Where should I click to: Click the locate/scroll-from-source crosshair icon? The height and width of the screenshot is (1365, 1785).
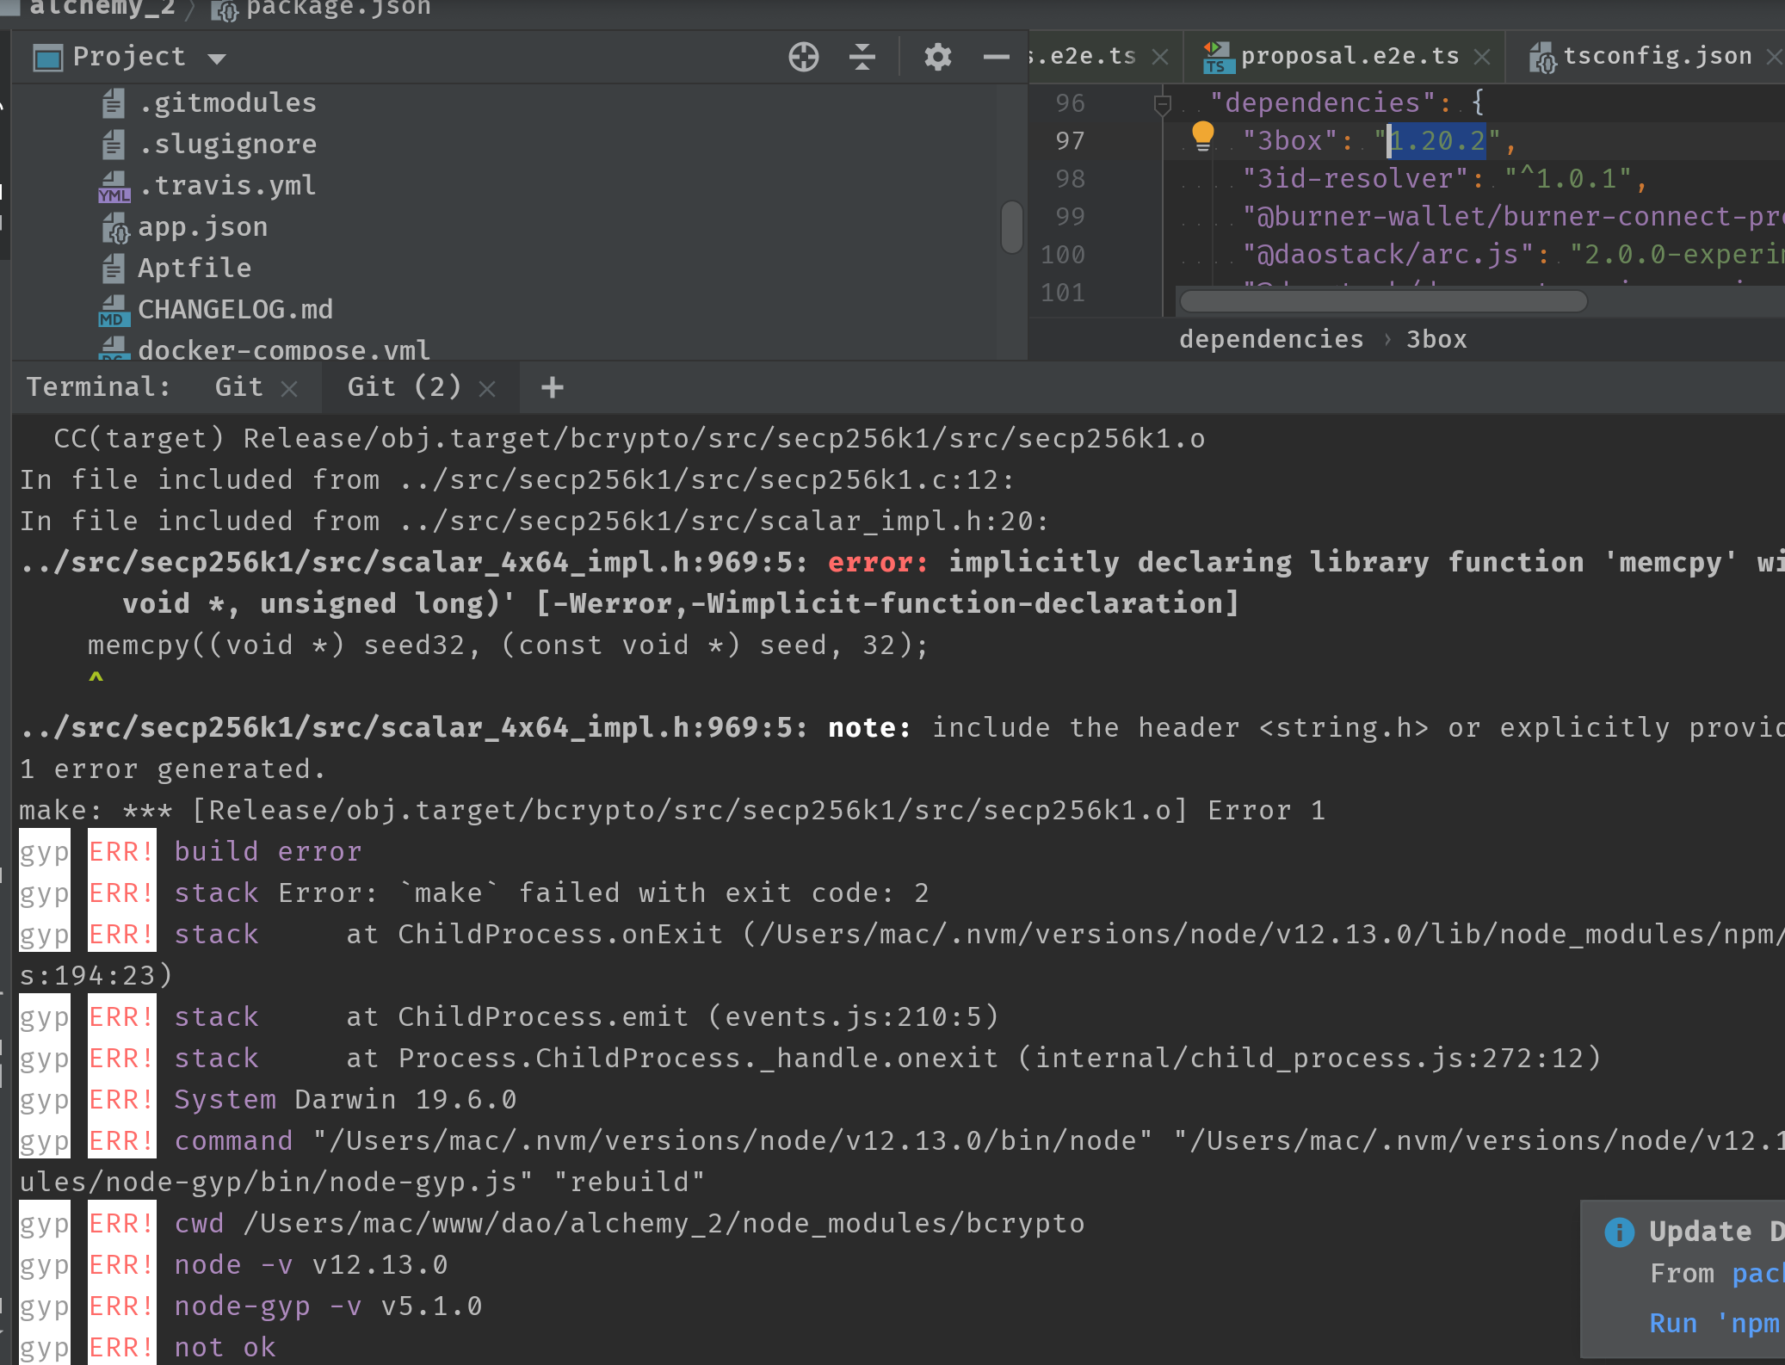tap(803, 58)
